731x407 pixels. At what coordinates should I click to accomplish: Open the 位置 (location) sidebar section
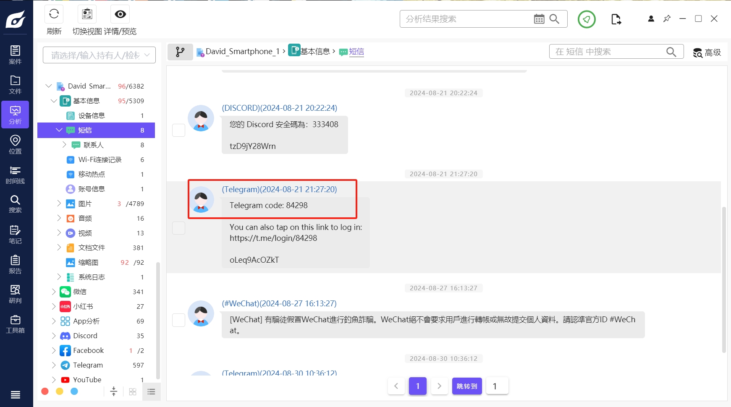[x=15, y=145]
